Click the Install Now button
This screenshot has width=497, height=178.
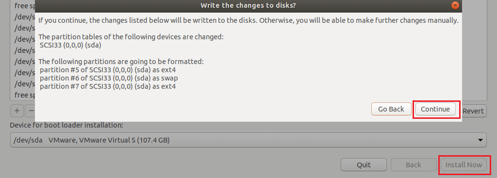pos(464,165)
